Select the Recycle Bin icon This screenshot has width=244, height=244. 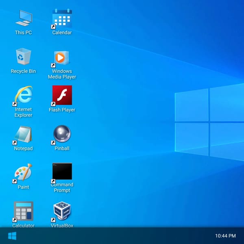point(23,57)
